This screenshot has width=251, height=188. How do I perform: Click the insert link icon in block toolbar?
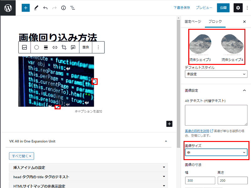(x=55, y=47)
